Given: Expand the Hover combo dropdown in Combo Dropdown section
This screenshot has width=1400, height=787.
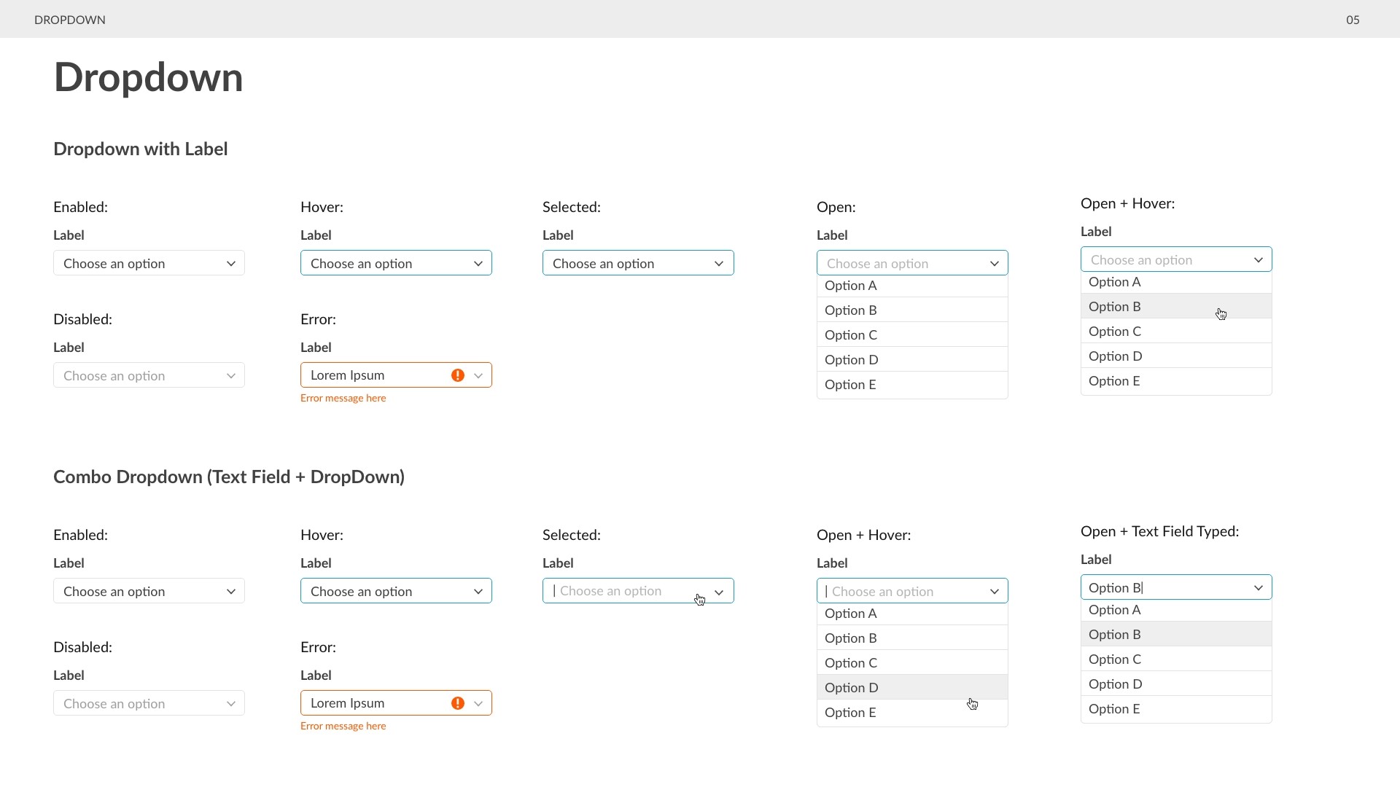Looking at the screenshot, I should [x=396, y=591].
